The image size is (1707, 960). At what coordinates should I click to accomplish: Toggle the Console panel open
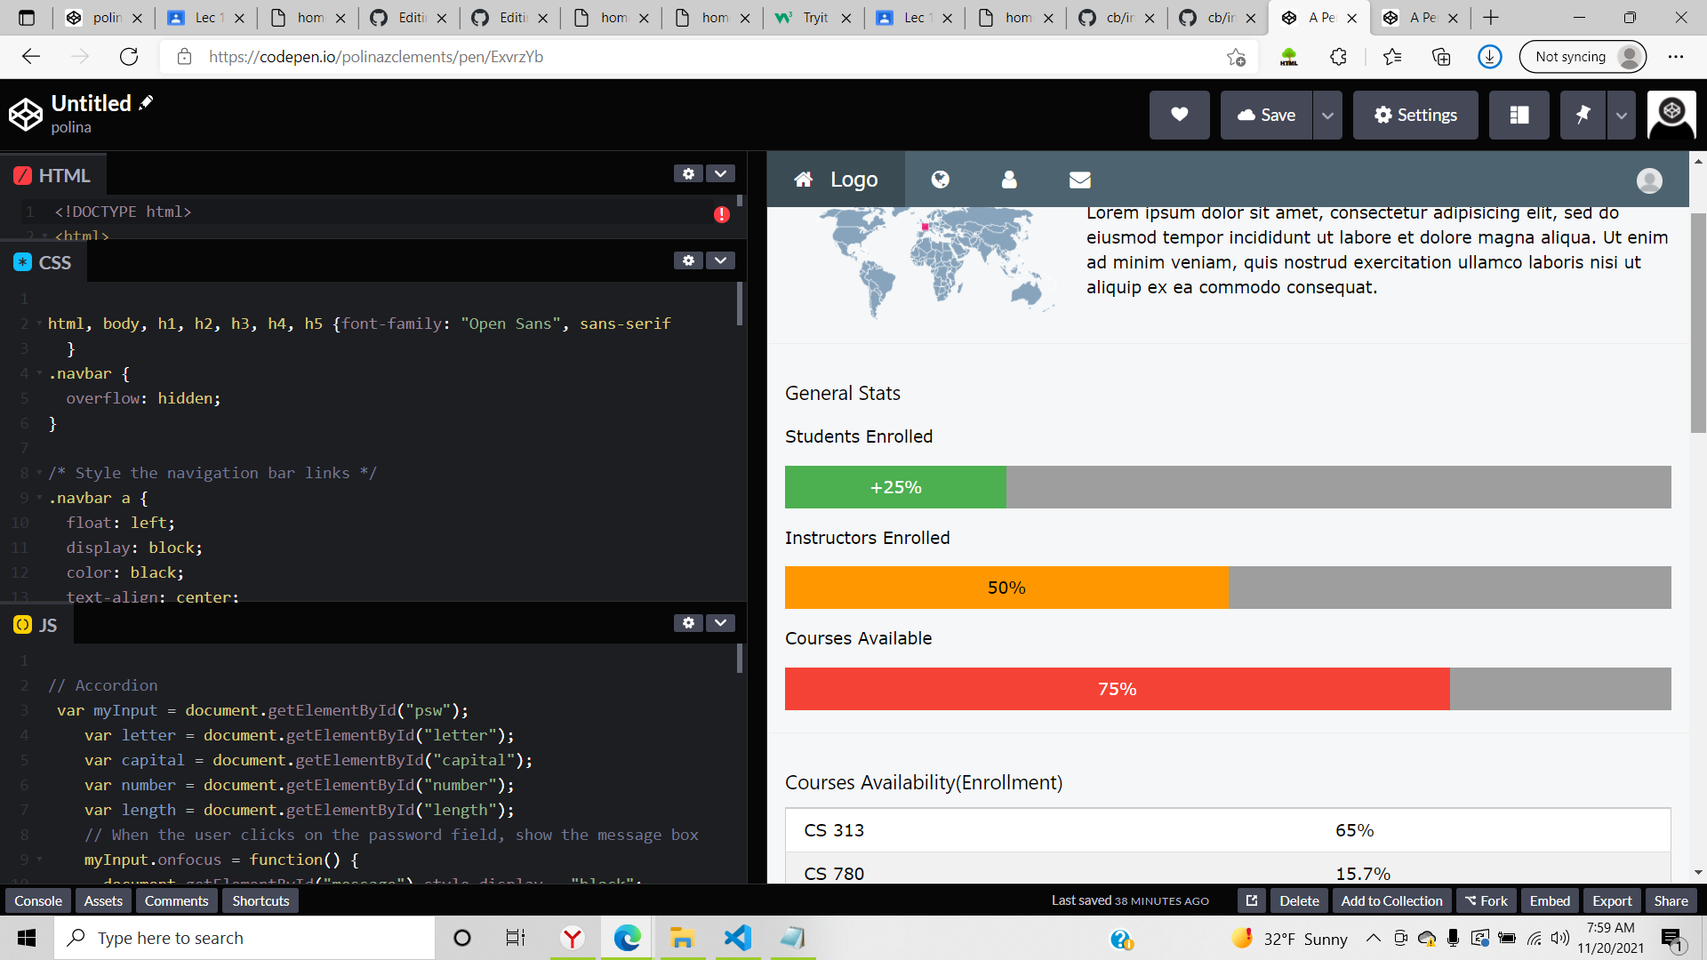[37, 900]
